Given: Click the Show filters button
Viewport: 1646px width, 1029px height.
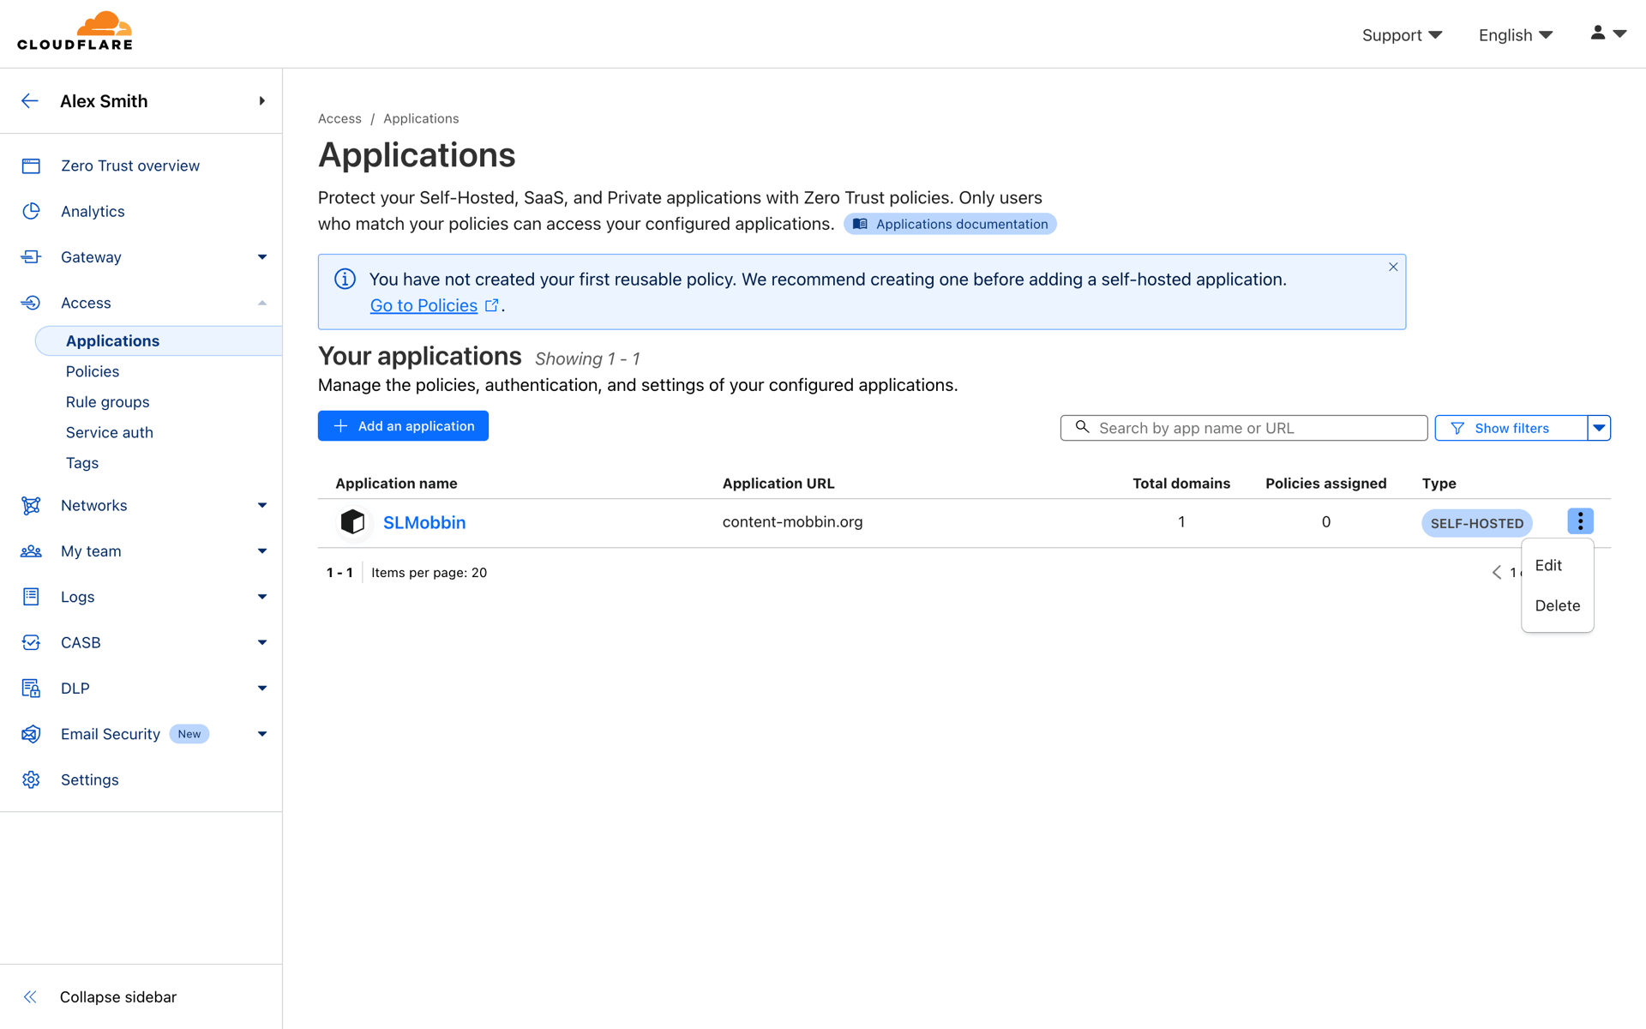Looking at the screenshot, I should pyautogui.click(x=1511, y=428).
